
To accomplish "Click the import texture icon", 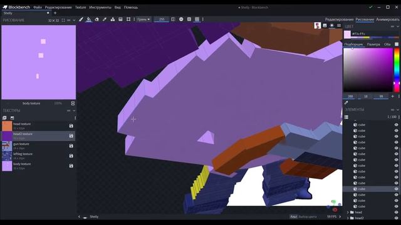I will point(13,118).
